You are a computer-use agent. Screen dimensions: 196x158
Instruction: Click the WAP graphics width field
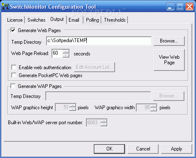point(143,107)
